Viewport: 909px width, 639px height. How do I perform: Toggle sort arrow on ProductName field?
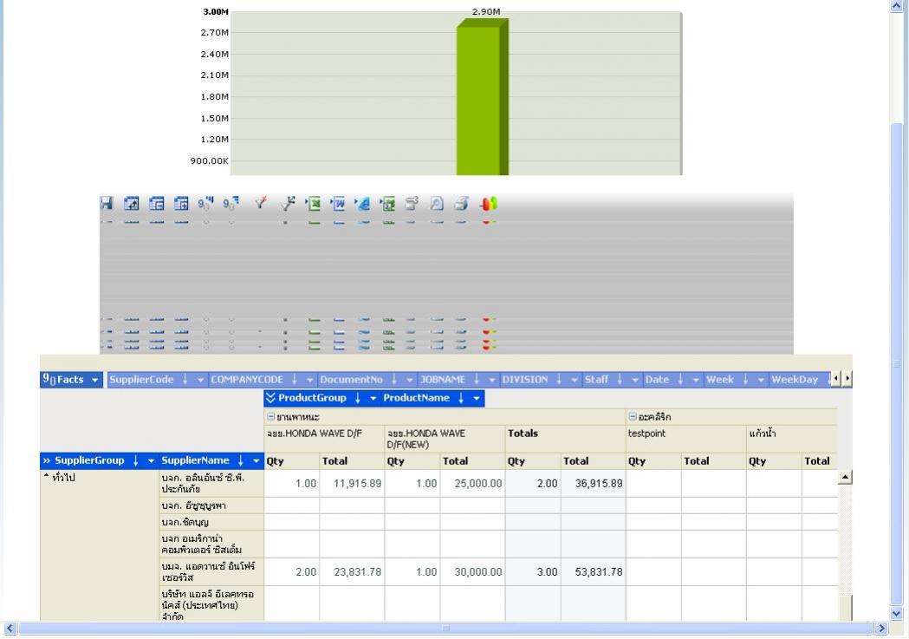[x=461, y=398]
